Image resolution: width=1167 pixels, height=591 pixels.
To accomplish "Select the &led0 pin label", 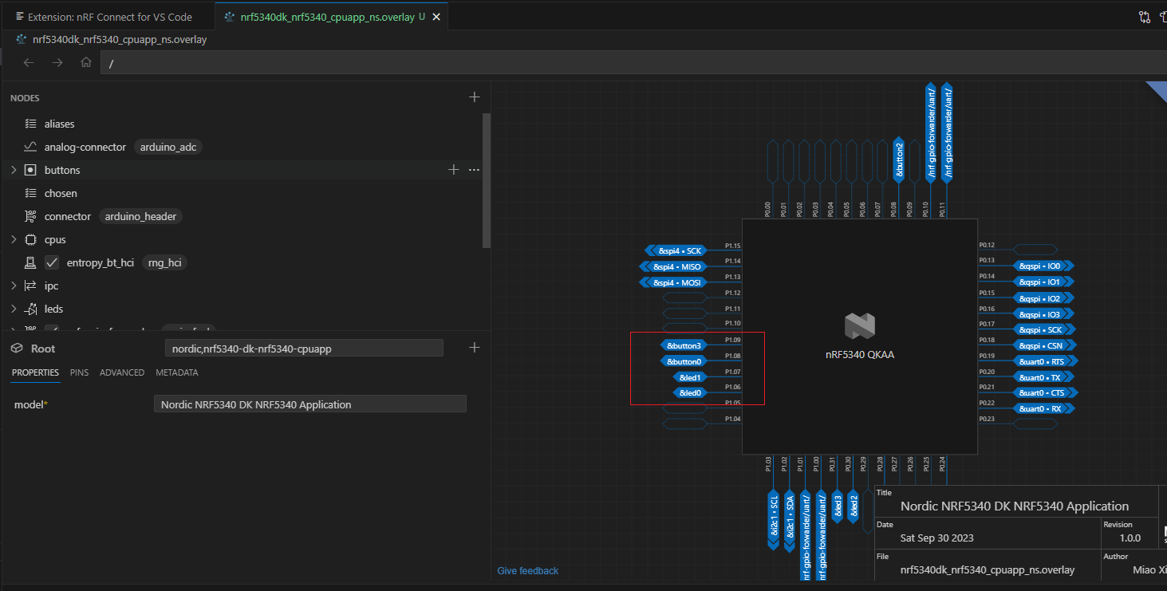I will [x=689, y=392].
